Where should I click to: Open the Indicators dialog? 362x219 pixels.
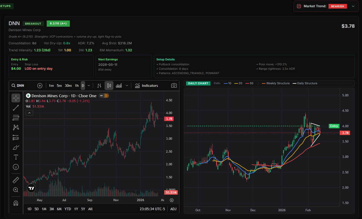click(x=146, y=86)
